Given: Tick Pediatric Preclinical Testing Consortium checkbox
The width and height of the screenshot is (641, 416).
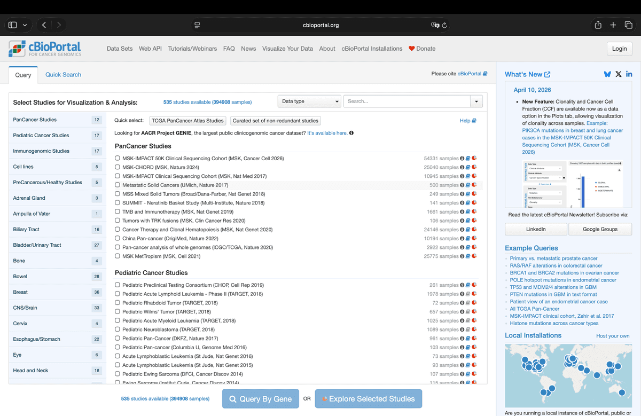Looking at the screenshot, I should [118, 285].
